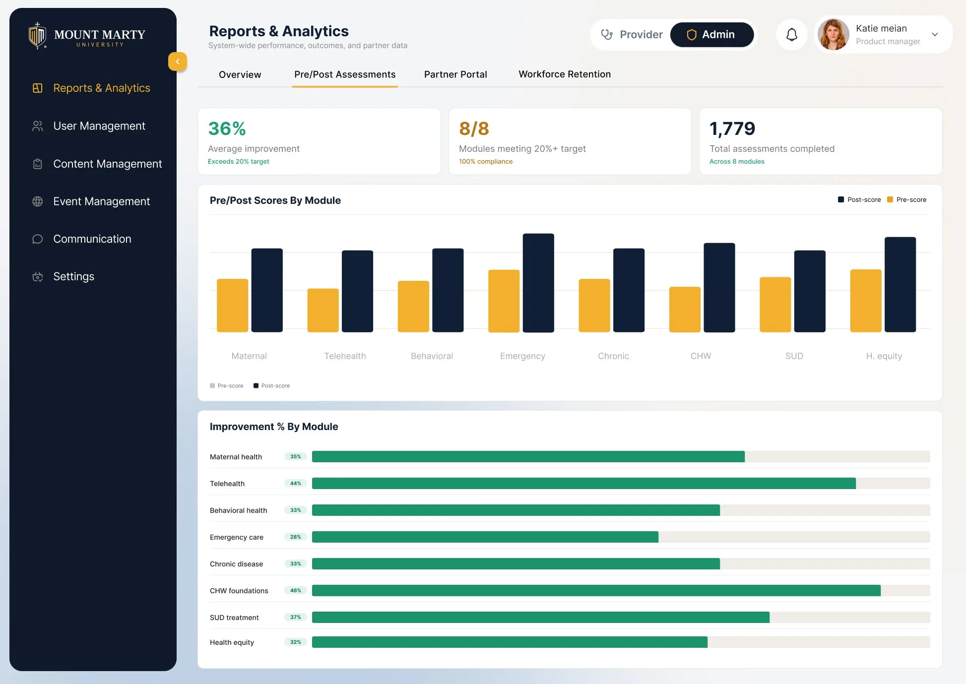Switch to the Workforce Retention tab
Viewport: 966px width, 684px height.
pyautogui.click(x=565, y=74)
